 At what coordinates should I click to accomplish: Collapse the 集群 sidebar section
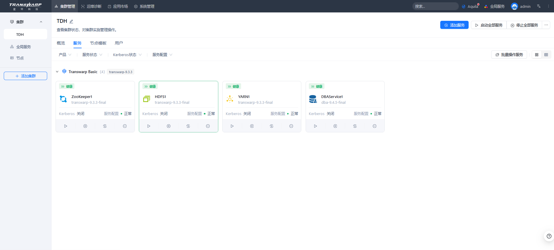pos(41,22)
